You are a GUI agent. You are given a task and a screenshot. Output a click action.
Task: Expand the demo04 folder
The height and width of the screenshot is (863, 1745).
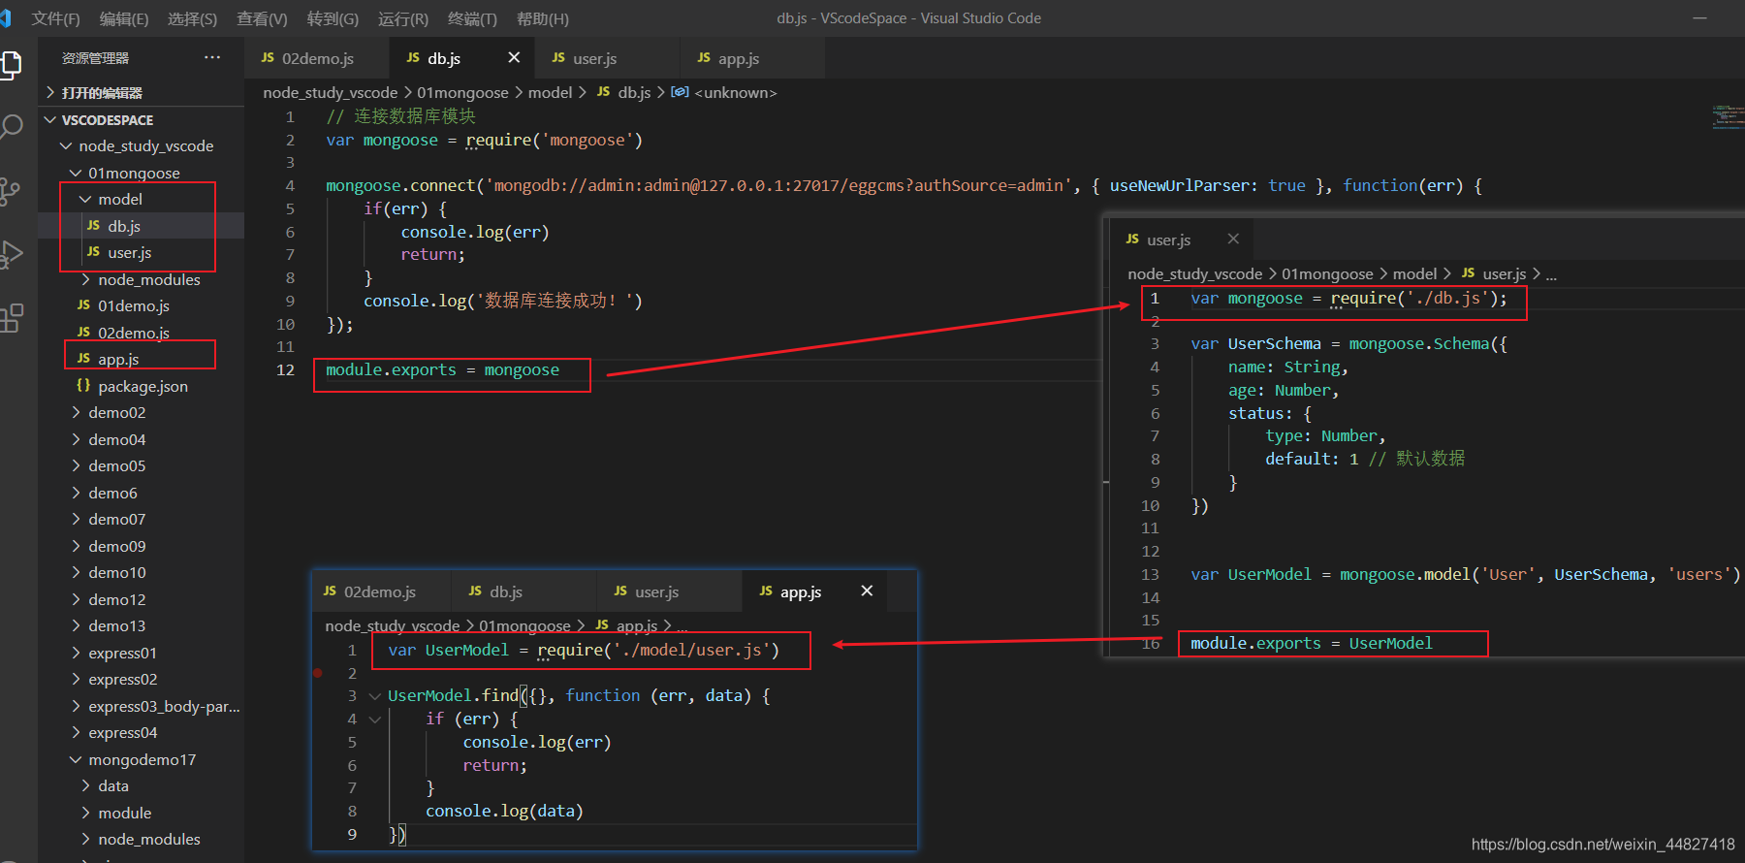[76, 439]
